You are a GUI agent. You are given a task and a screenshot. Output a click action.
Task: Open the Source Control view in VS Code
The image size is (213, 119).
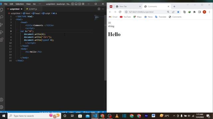coord(2,25)
